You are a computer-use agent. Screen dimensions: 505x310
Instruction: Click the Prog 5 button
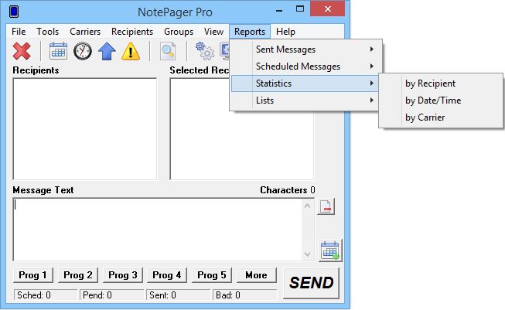tap(212, 275)
